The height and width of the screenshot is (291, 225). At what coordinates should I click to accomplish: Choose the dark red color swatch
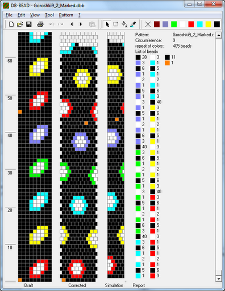point(157,24)
